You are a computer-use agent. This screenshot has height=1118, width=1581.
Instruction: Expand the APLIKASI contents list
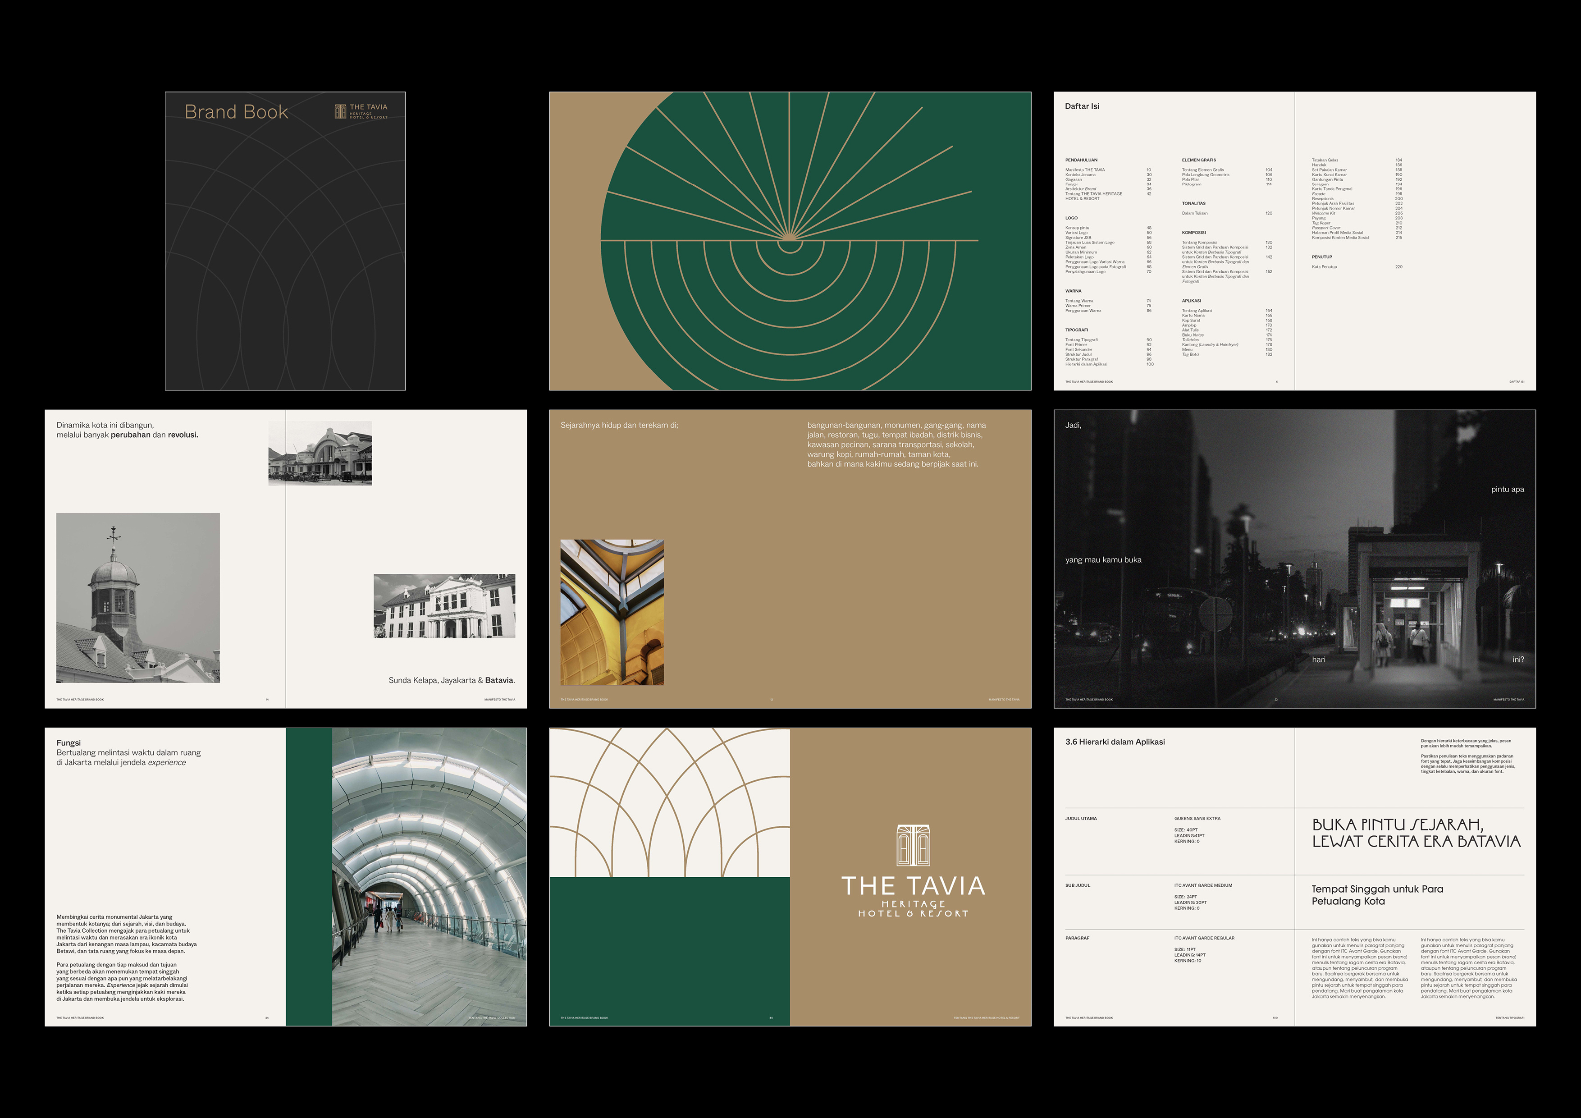[x=1192, y=301]
